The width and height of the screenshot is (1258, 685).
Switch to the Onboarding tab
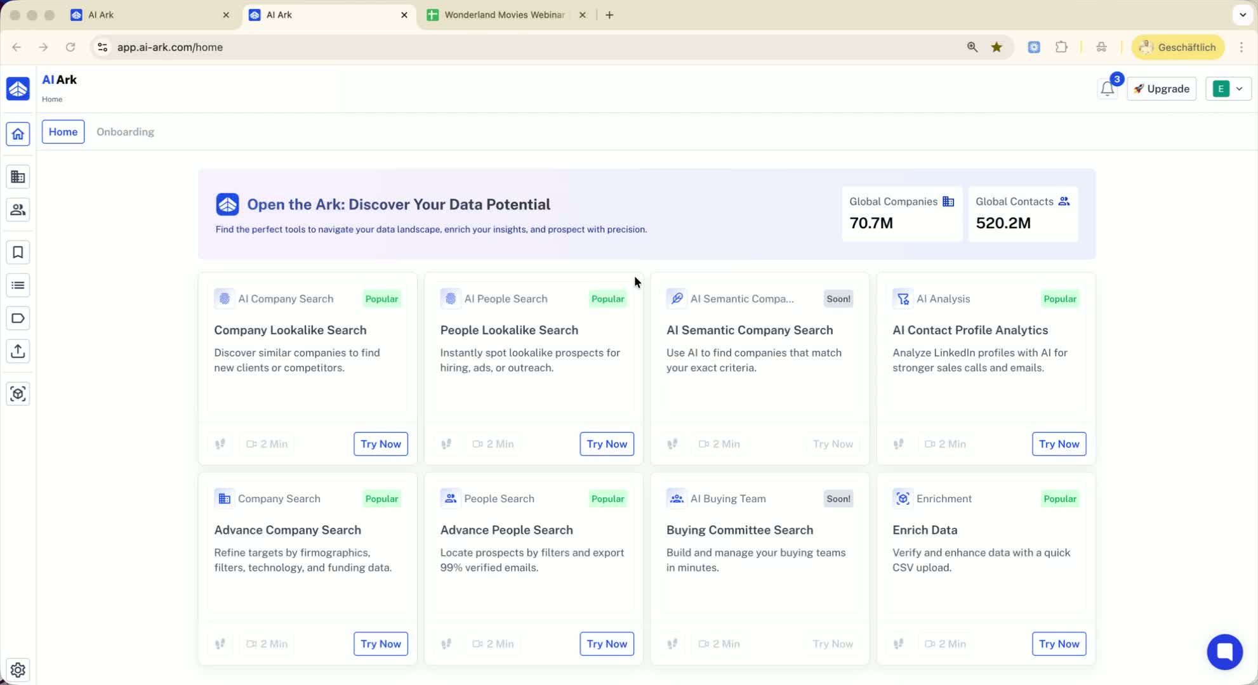[x=125, y=132]
